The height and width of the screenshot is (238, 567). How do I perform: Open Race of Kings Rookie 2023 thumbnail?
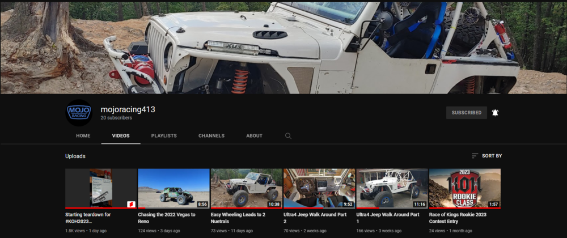point(465,188)
